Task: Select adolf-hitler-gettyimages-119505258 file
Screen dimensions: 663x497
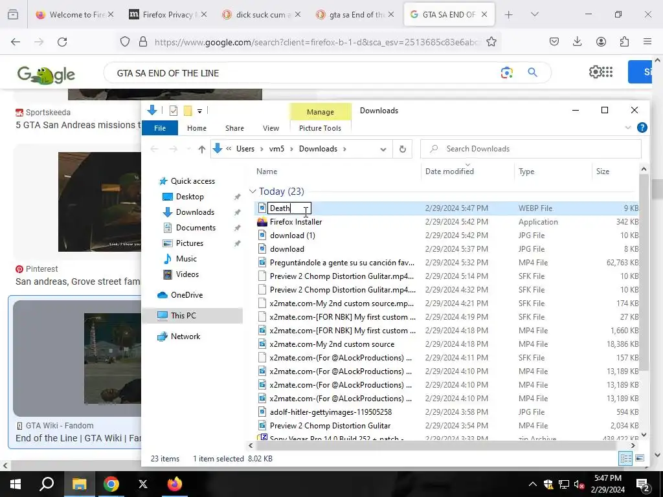Action: tap(331, 412)
